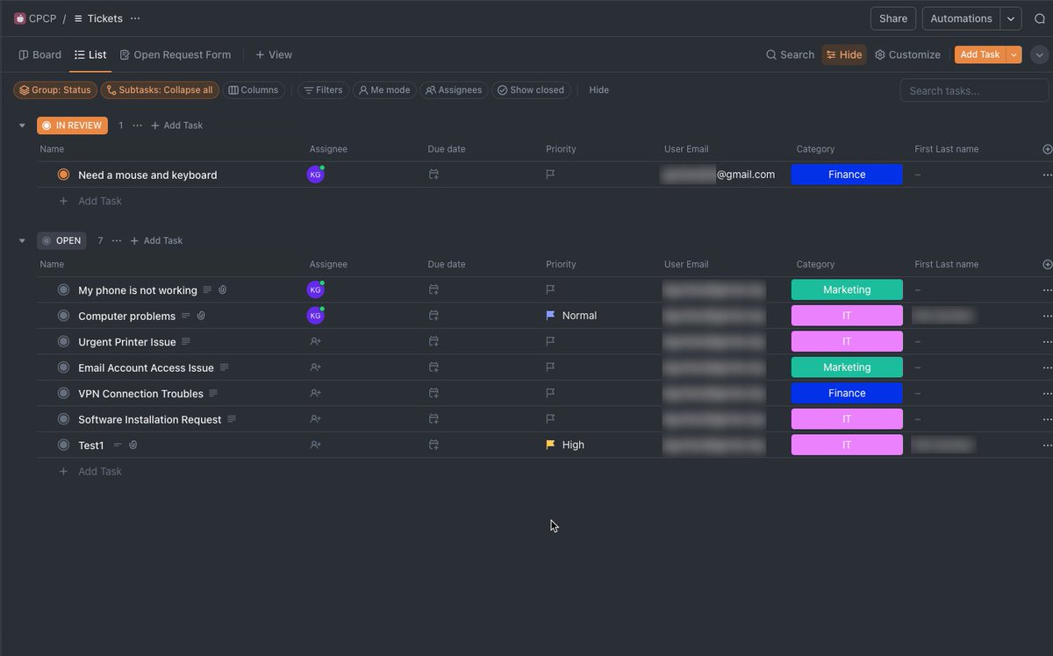The width and height of the screenshot is (1053, 656).
Task: Open the KG assignee avatar on Computer problems
Action: [316, 316]
